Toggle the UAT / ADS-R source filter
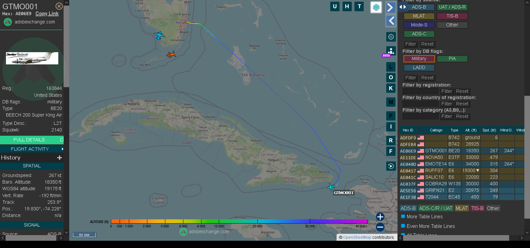Image resolution: width=530 pixels, height=248 pixels. tap(452, 7)
